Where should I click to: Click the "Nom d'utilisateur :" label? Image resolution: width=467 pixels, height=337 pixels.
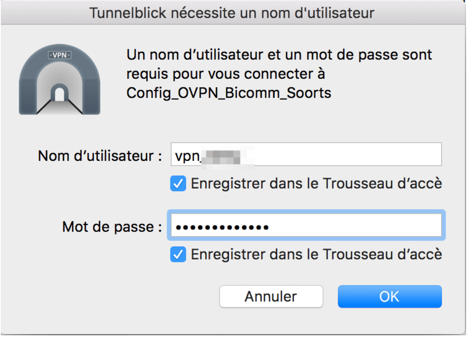[100, 156]
